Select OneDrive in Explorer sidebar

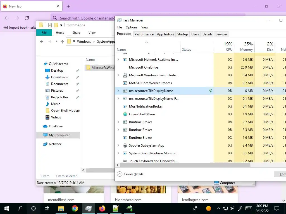coord(56,126)
